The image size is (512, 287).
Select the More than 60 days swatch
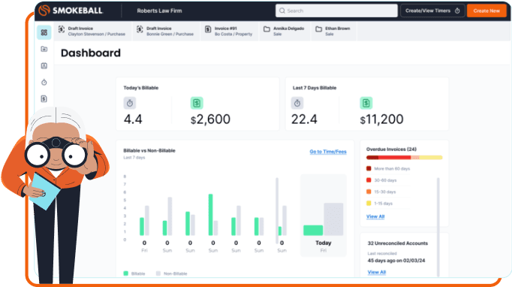[x=369, y=169]
